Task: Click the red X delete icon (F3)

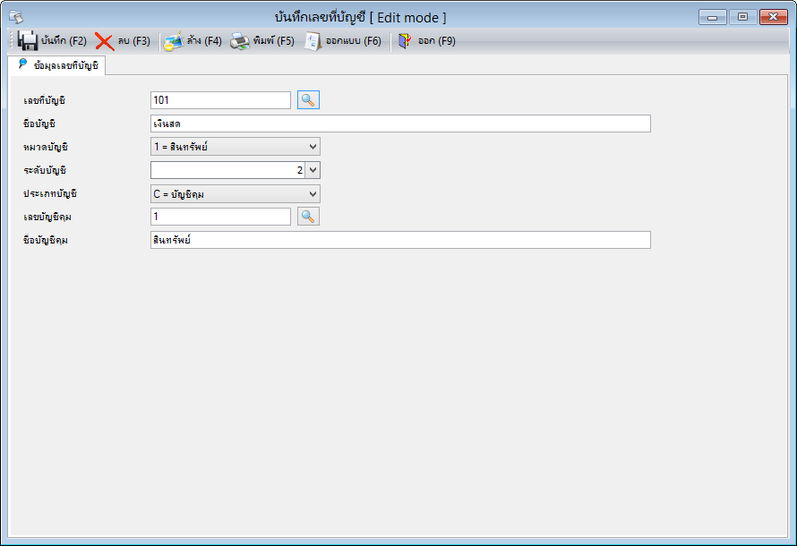Action: coord(105,41)
